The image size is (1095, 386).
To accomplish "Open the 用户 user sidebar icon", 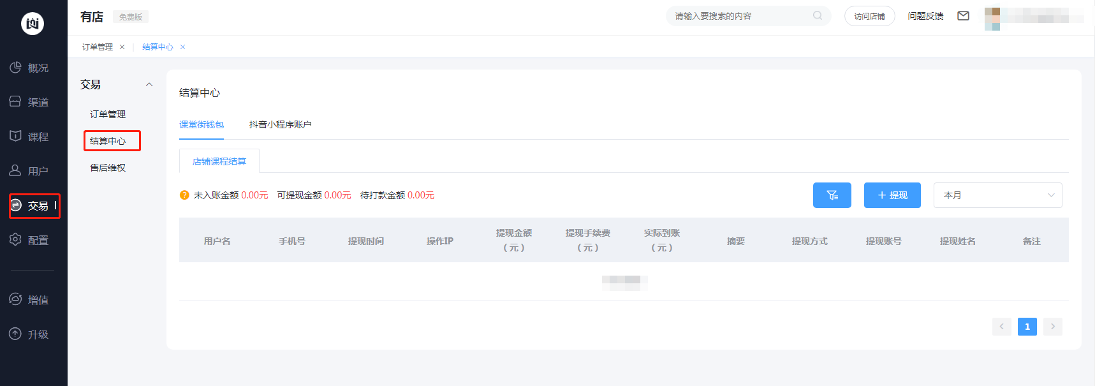I will point(15,171).
